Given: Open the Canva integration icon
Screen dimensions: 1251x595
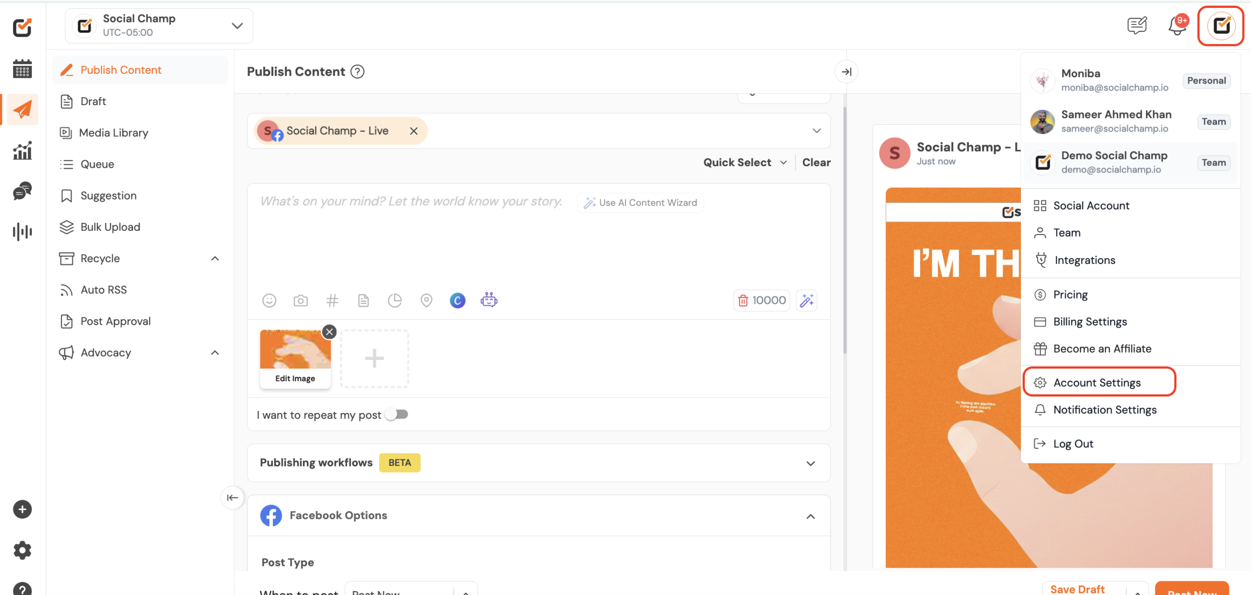Looking at the screenshot, I should tap(457, 300).
